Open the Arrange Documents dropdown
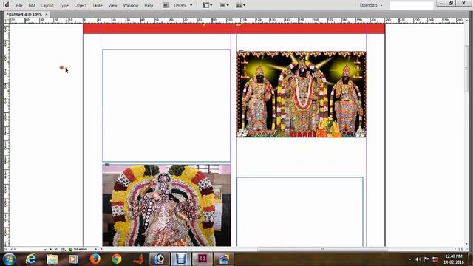Screen dimensions: 473x266 (240, 5)
